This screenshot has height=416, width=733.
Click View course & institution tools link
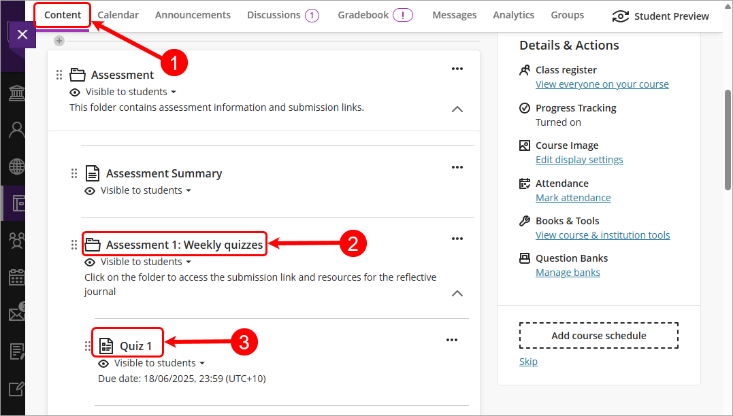coord(602,235)
